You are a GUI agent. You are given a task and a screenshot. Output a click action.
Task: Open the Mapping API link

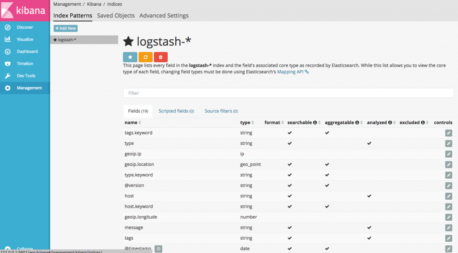pos(293,72)
